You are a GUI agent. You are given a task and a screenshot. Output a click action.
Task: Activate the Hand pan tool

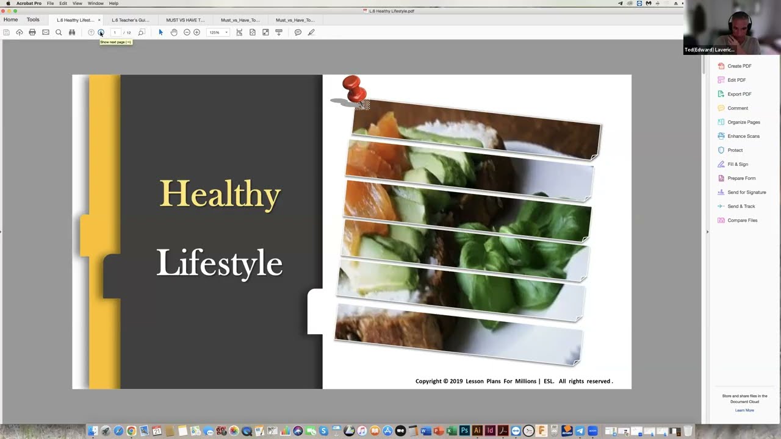click(174, 32)
